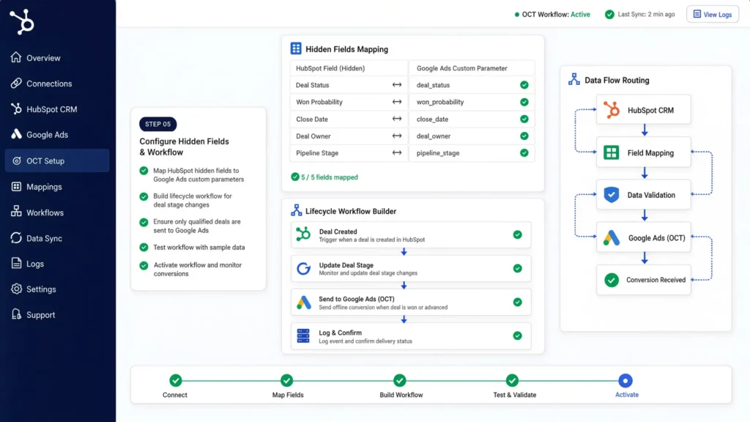Click the Support icon in sidebar
750x422 pixels.
(x=16, y=314)
